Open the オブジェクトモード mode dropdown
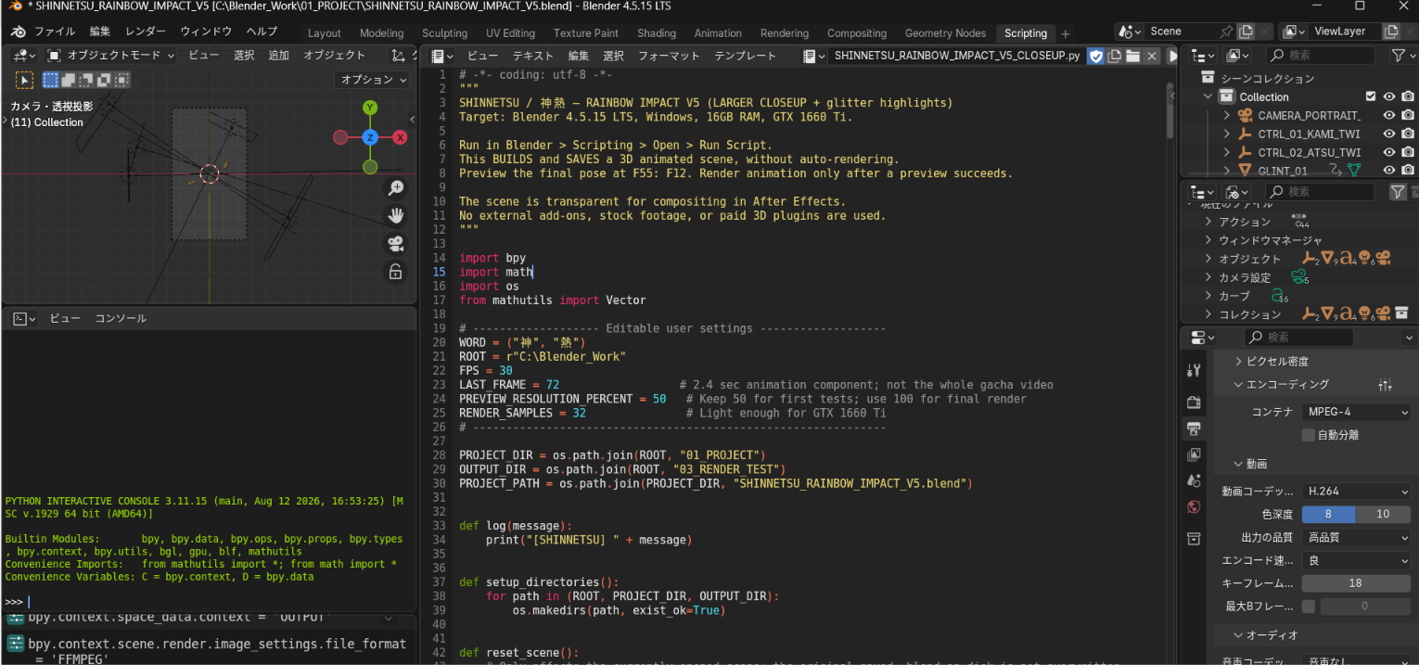This screenshot has height=665, width=1419. 110,56
